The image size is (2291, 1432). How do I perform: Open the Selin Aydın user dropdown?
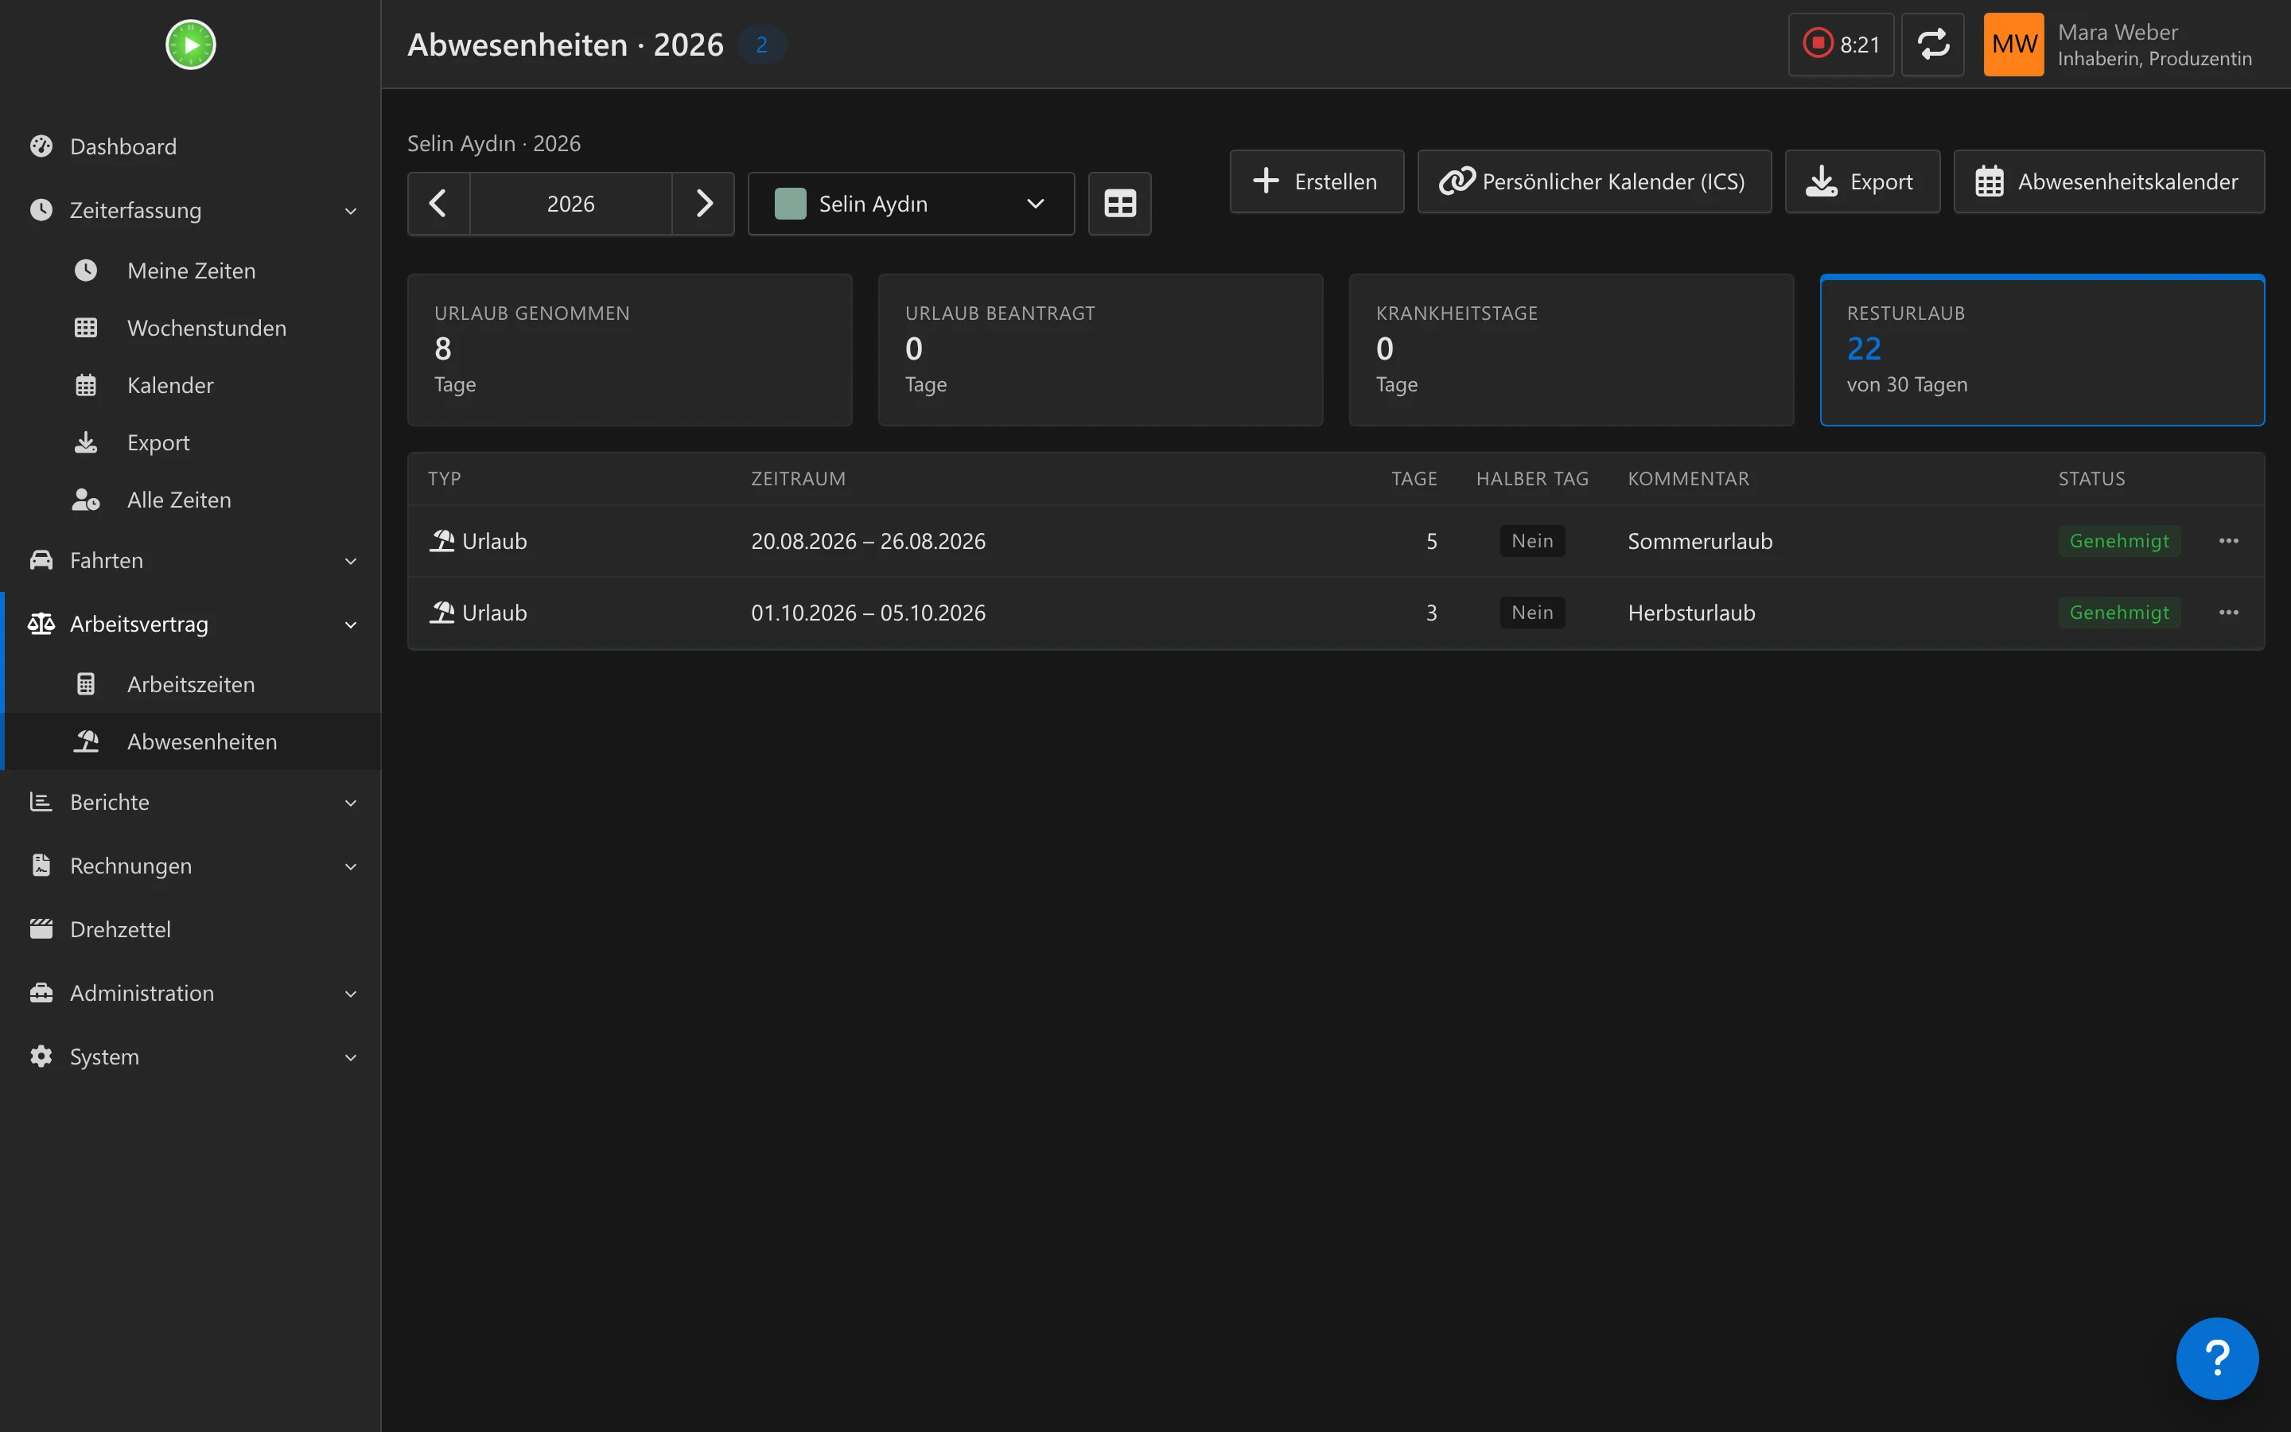pyautogui.click(x=911, y=204)
